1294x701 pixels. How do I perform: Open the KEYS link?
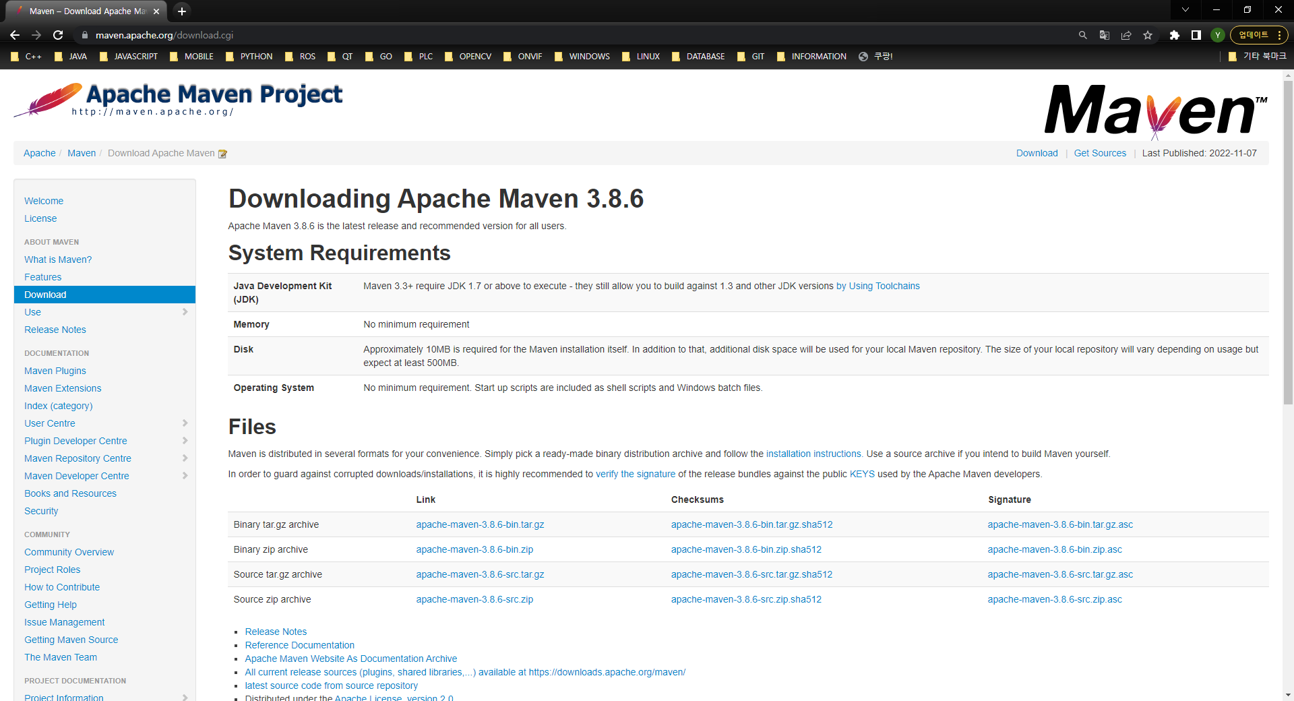[x=862, y=474]
